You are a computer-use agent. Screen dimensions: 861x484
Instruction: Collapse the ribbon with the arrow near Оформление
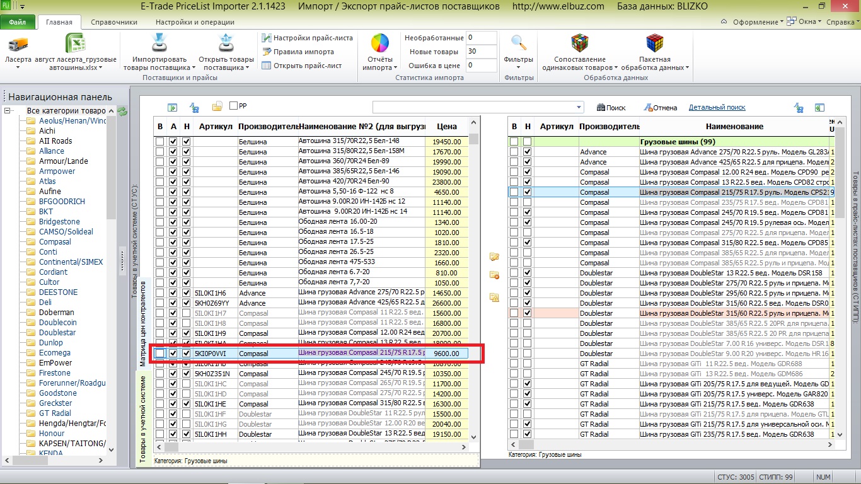pyautogui.click(x=723, y=22)
